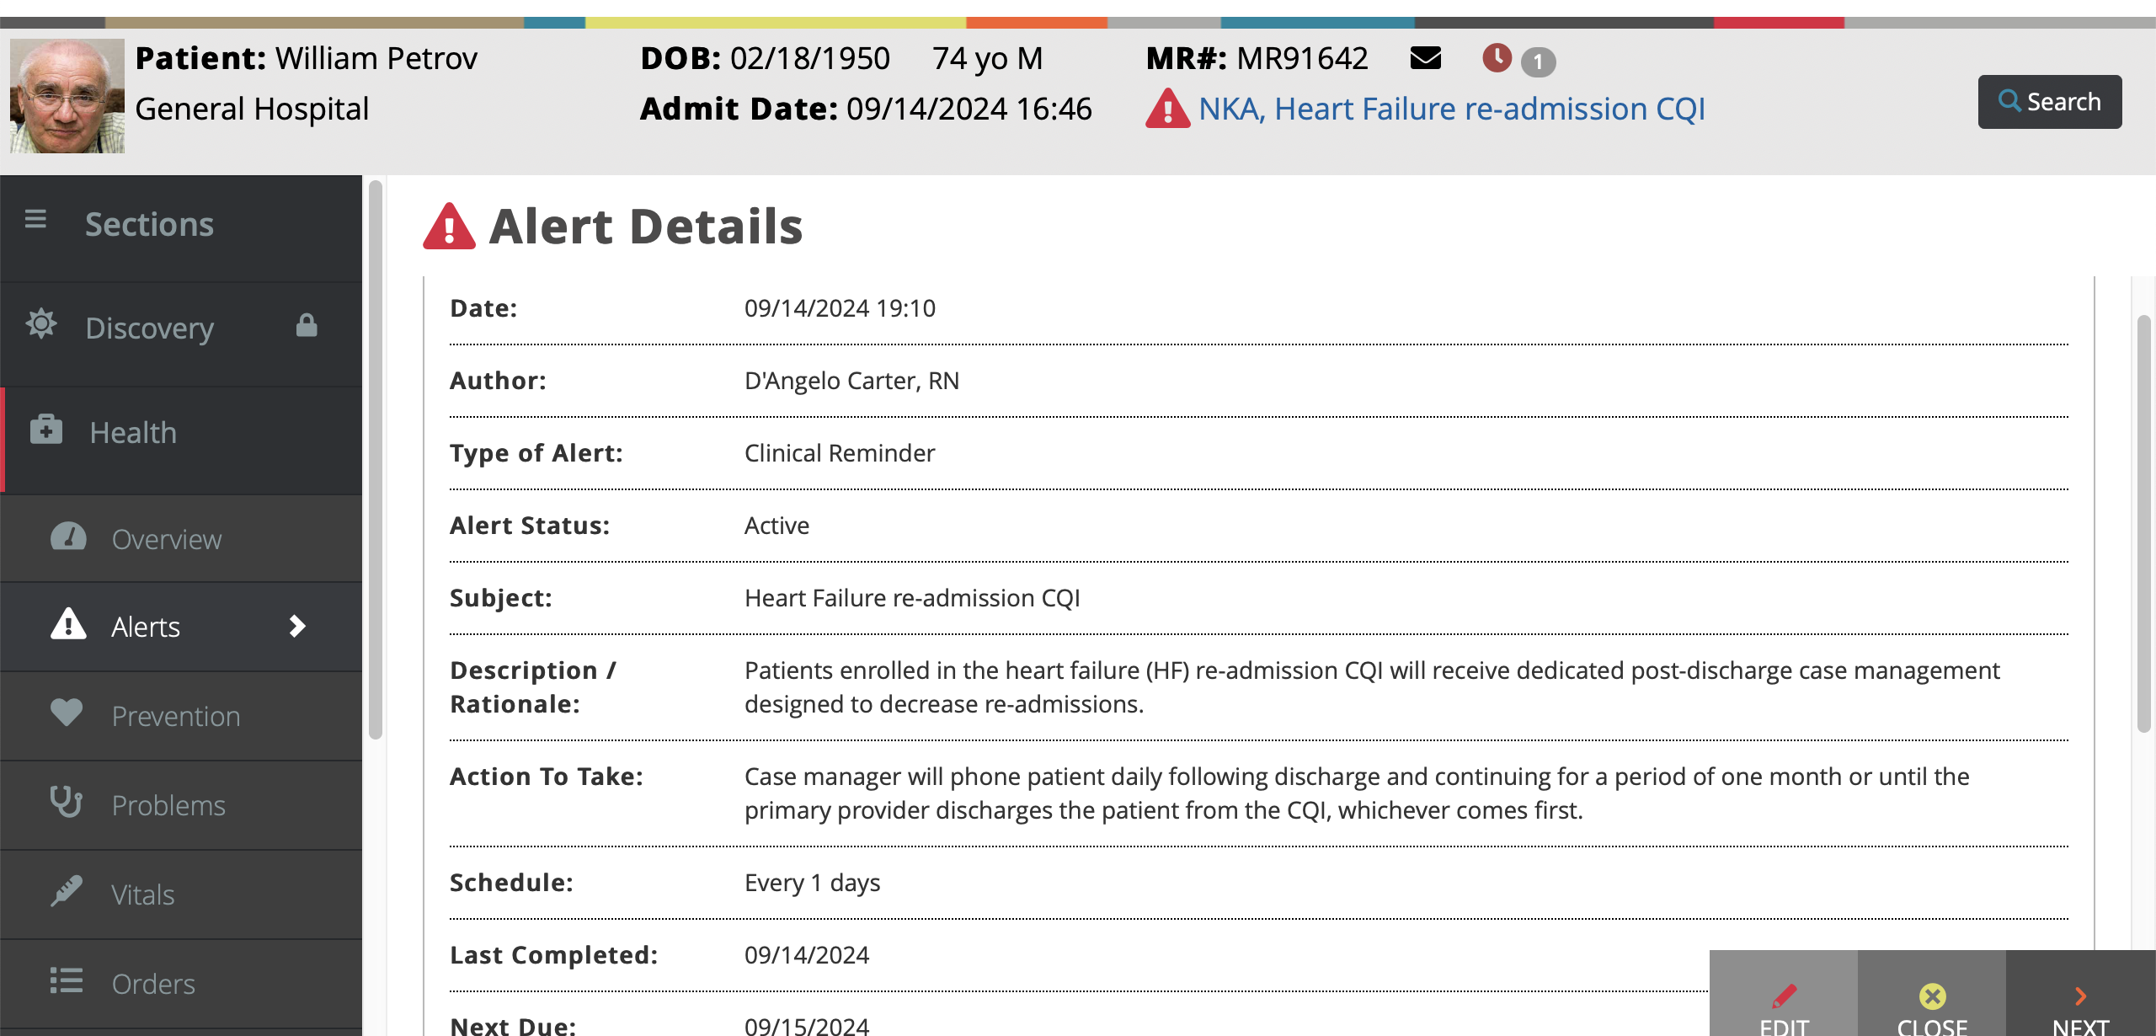The height and width of the screenshot is (1036, 2156).
Task: Click the Discovery lock icon
Action: 307,326
